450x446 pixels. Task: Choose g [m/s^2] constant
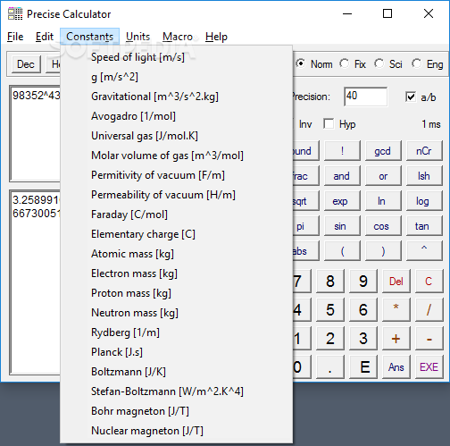click(176, 77)
